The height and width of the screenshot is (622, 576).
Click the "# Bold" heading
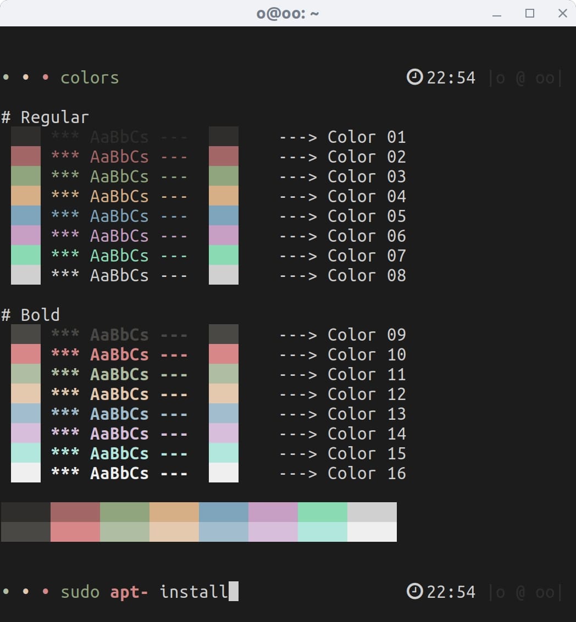point(31,315)
